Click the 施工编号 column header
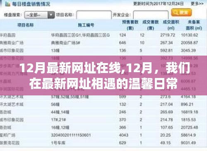Image resolution: width=207 pixels, height=151 pixels. pyautogui.click(x=86, y=25)
